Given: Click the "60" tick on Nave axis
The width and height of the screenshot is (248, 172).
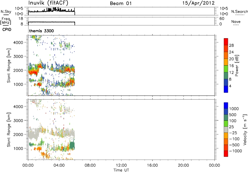Looking at the screenshot, I should 222,19.
